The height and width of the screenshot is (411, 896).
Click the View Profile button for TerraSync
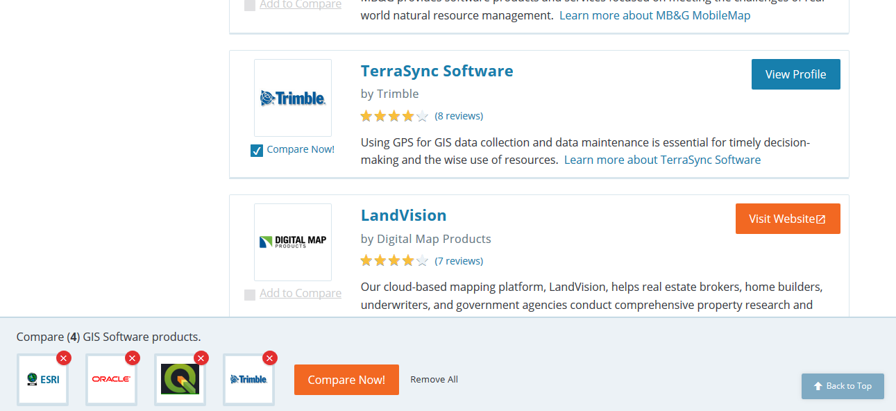coord(795,74)
